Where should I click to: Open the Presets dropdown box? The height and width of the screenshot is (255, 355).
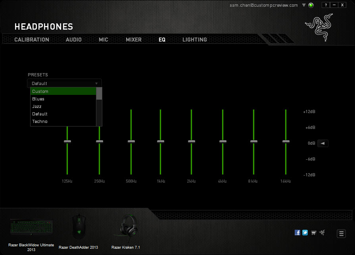point(64,83)
